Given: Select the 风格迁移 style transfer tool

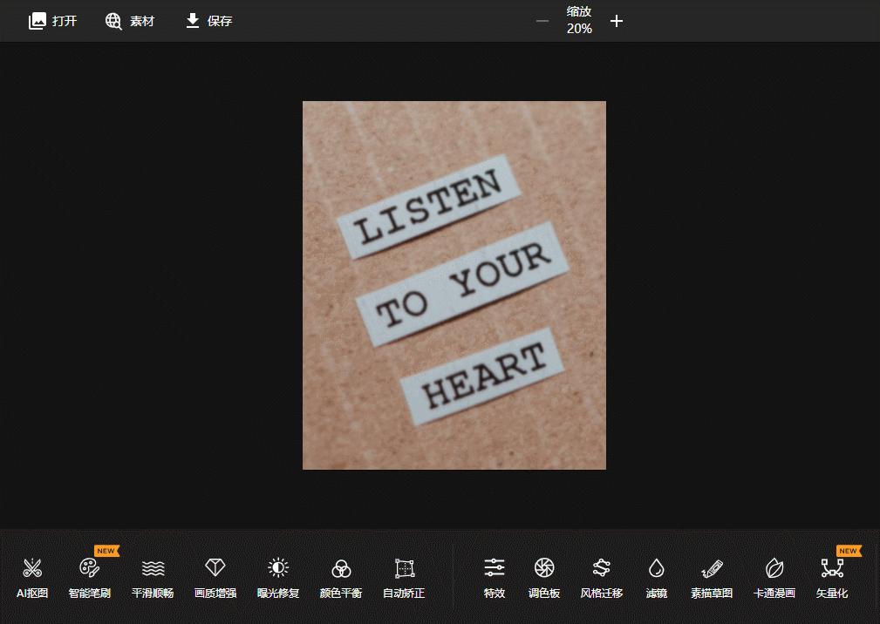Looking at the screenshot, I should point(602,576).
